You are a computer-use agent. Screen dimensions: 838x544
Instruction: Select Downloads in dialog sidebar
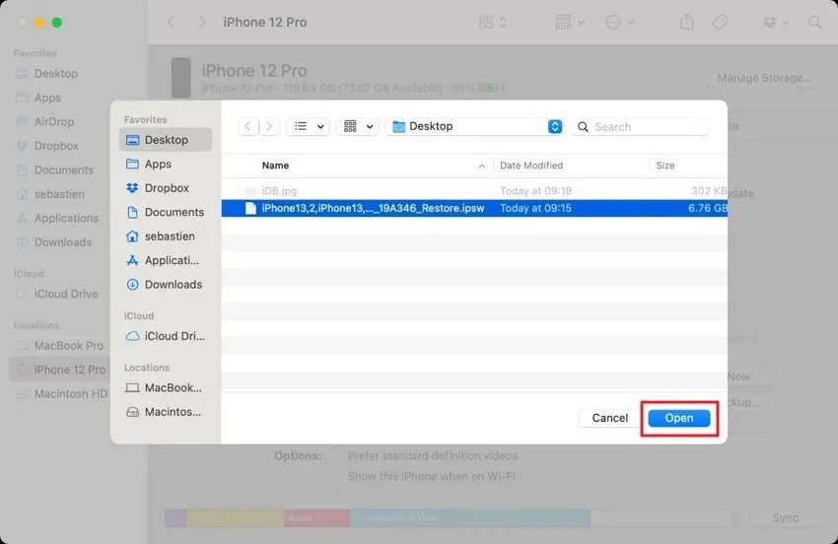(166, 284)
